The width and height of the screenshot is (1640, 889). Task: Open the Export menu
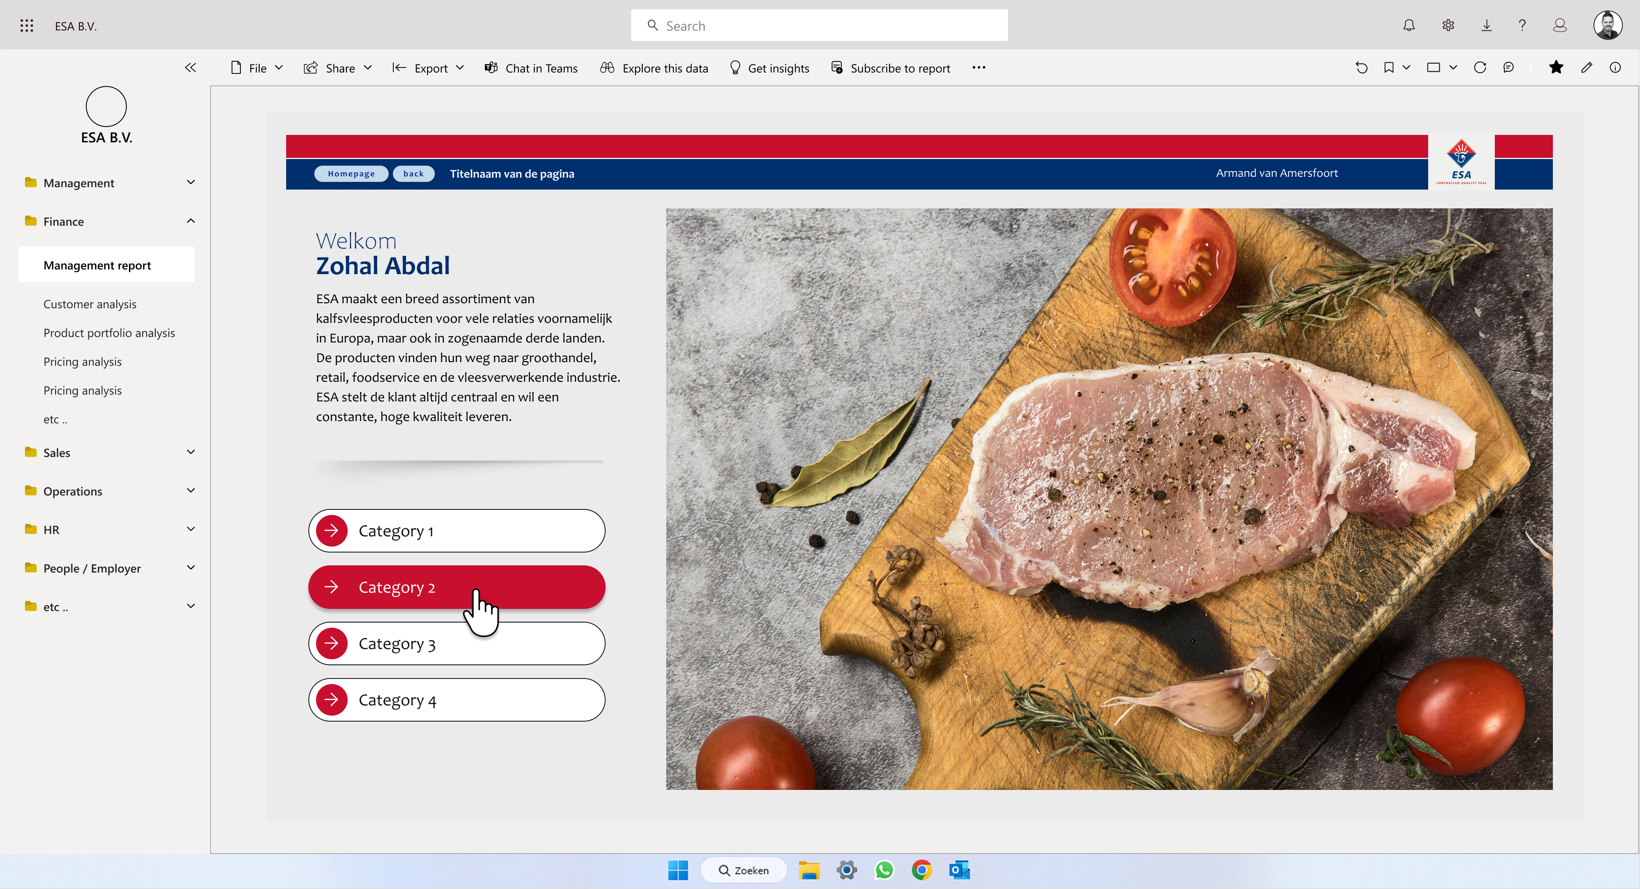tap(428, 68)
